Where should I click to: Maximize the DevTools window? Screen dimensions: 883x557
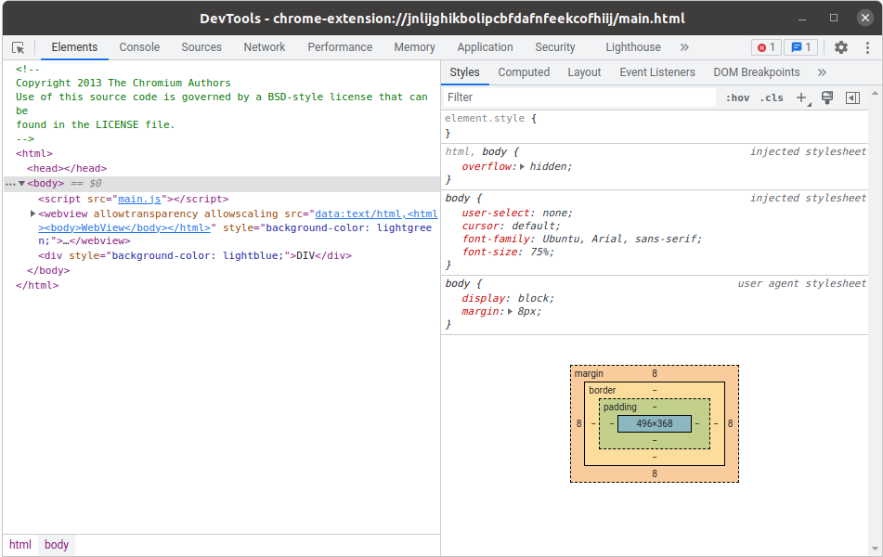834,18
